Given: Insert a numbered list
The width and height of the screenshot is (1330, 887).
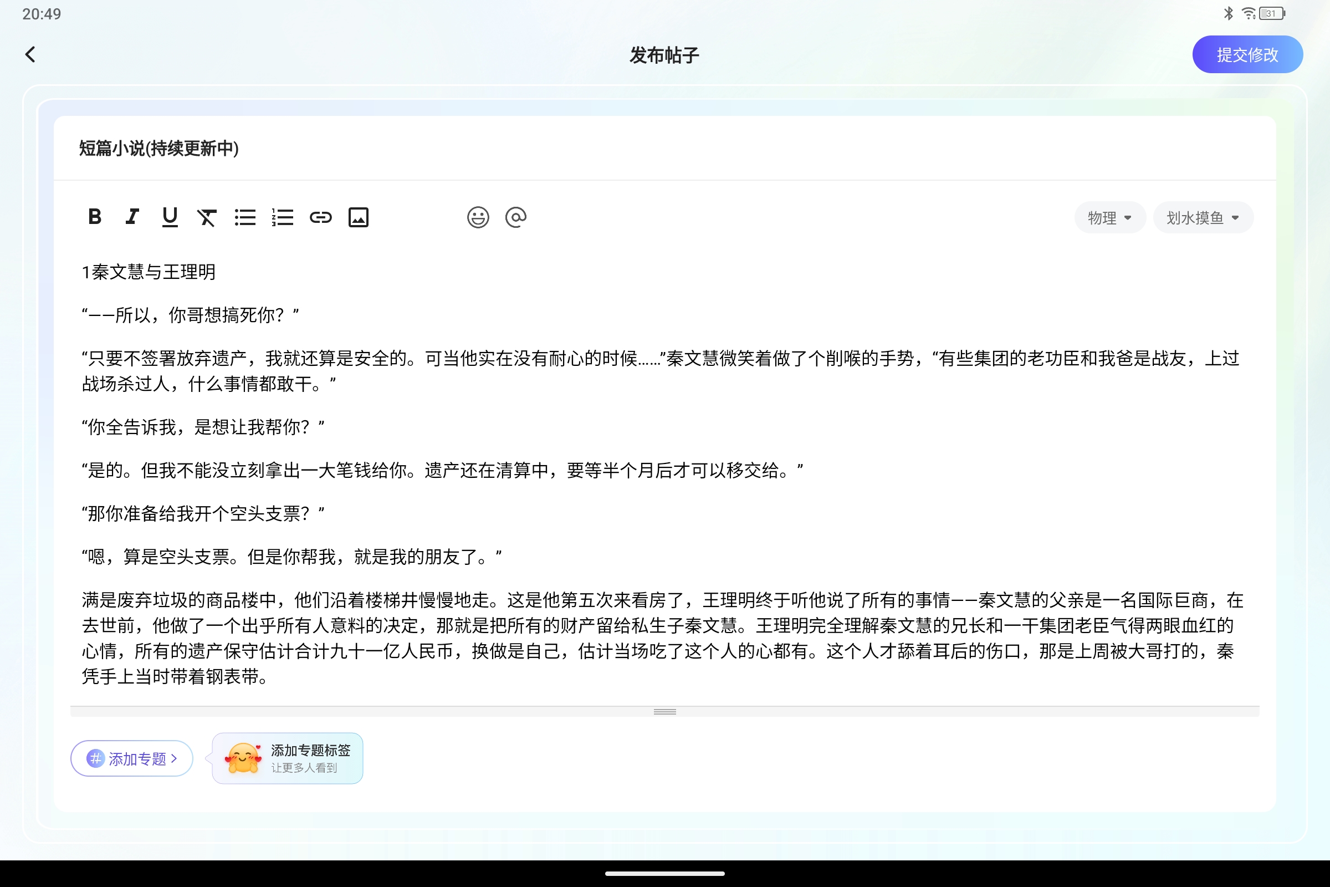Looking at the screenshot, I should (283, 217).
